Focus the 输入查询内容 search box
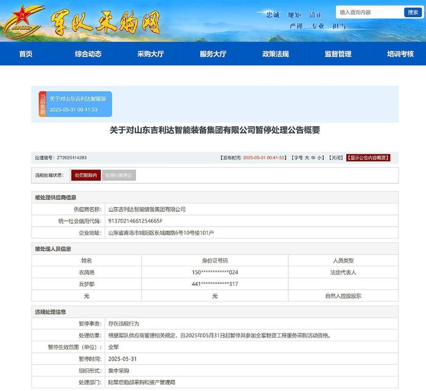The width and height of the screenshot is (426, 391). (x=370, y=12)
